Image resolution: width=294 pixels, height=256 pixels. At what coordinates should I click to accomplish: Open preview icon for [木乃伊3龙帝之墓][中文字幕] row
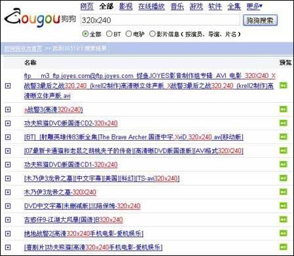point(284,178)
